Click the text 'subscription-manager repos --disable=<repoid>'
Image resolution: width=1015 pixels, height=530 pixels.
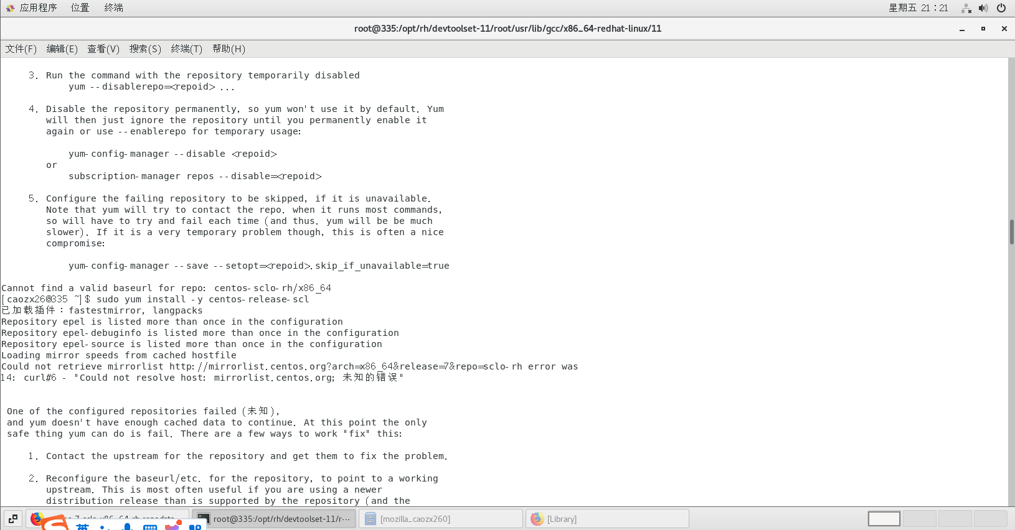(195, 176)
